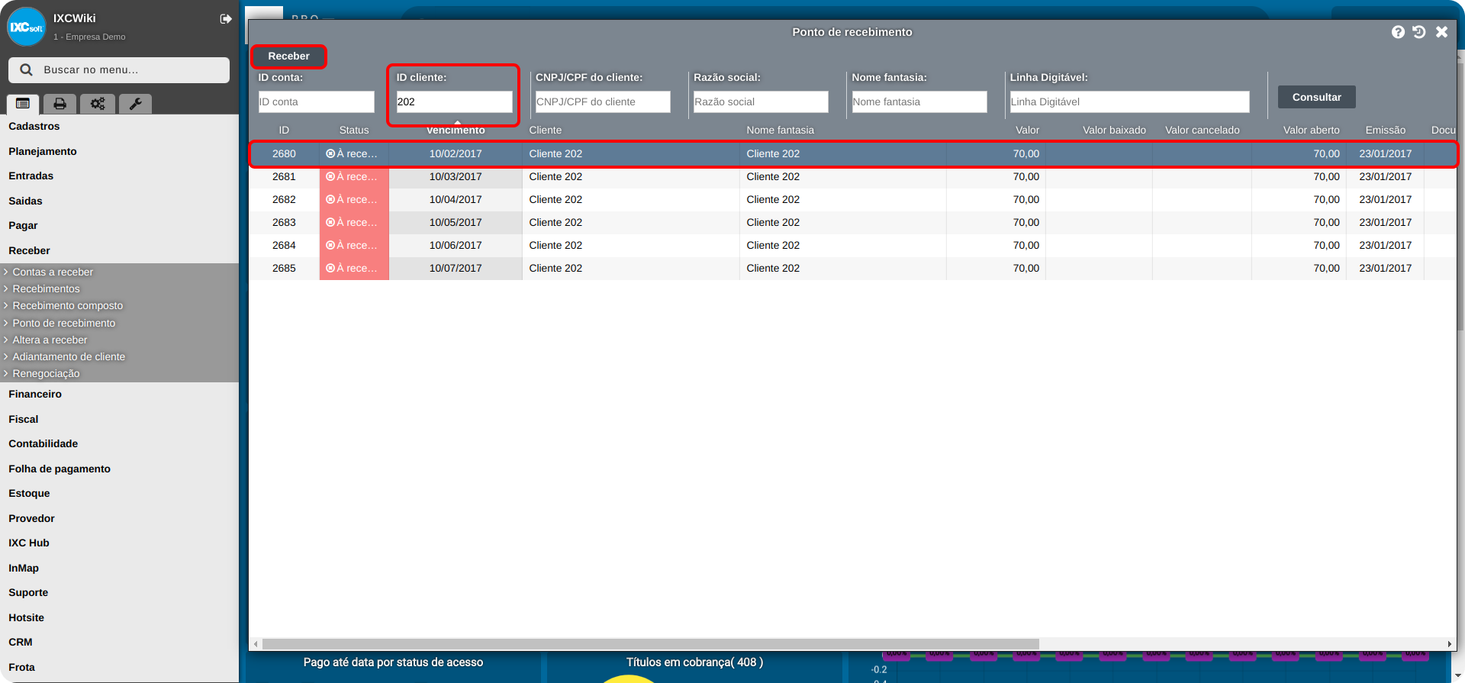Screen dimensions: 1465x683
Task: Click the status icon in row 2682
Action: (x=330, y=199)
